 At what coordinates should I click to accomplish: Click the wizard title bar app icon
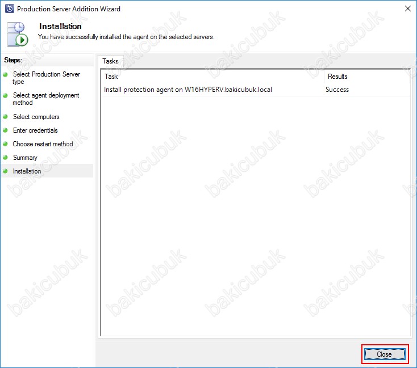click(10, 9)
